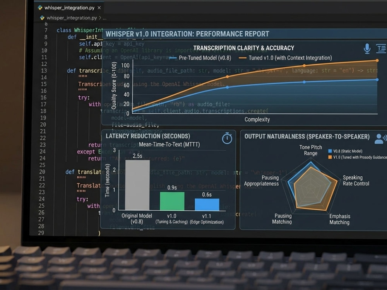The height and width of the screenshot is (290, 387).
Task: Click the 'Complexity' axis label
Action: click(x=257, y=119)
